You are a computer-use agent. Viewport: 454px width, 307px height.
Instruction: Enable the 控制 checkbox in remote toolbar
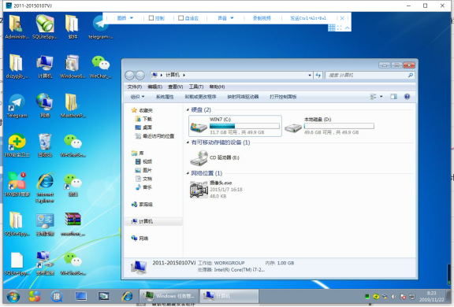pyautogui.click(x=151, y=18)
